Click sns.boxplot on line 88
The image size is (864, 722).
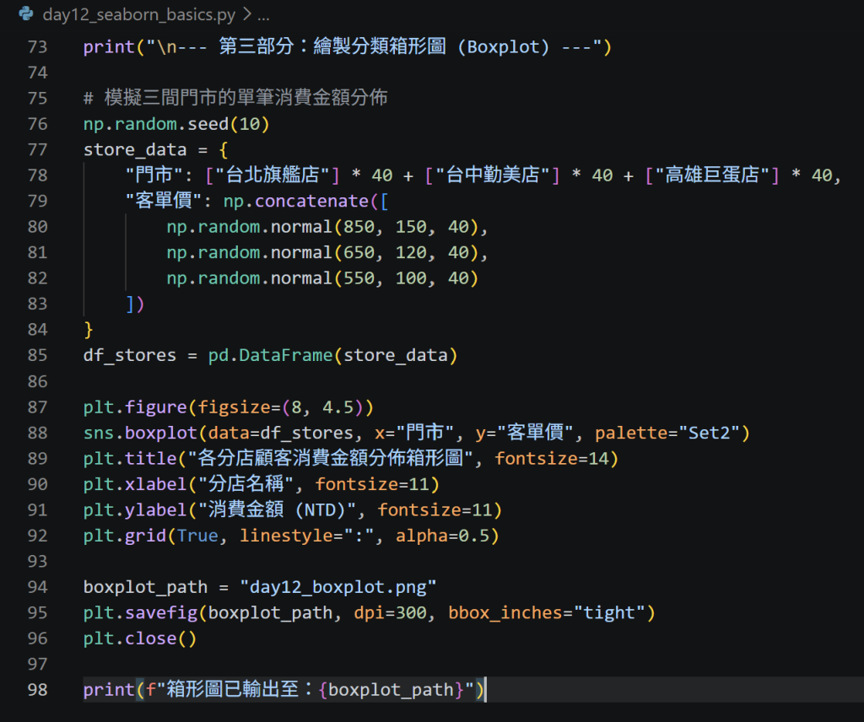tap(140, 433)
